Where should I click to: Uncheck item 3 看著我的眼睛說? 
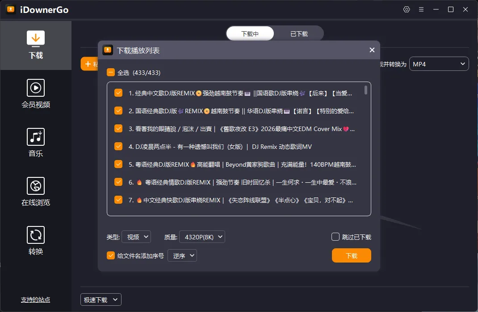(x=118, y=128)
